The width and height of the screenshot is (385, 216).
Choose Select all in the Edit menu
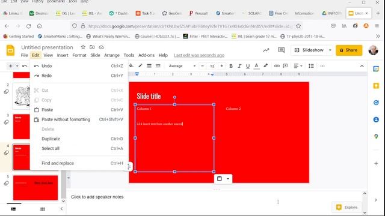79,148
